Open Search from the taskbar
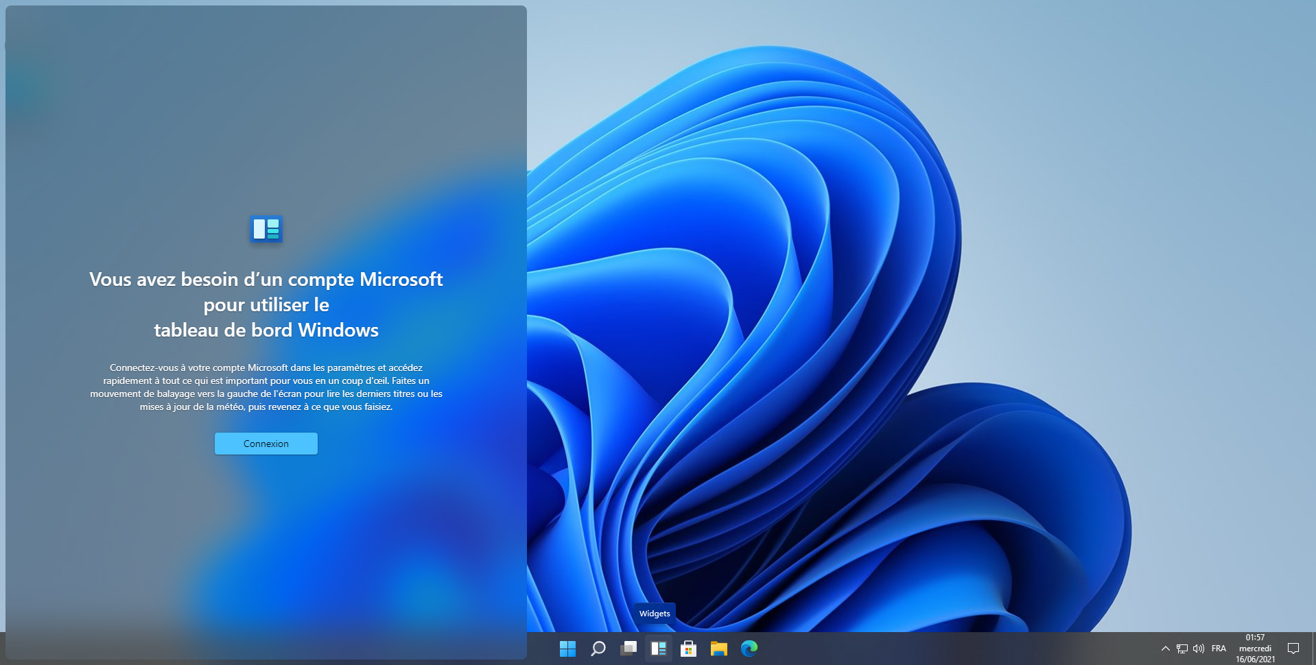 (x=598, y=649)
